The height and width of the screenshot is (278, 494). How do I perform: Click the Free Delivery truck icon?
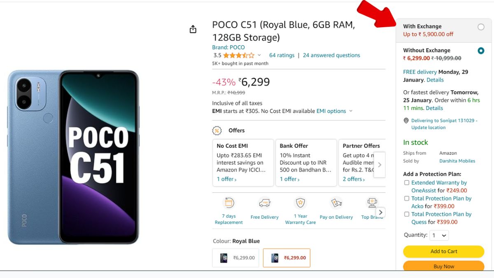click(x=264, y=203)
